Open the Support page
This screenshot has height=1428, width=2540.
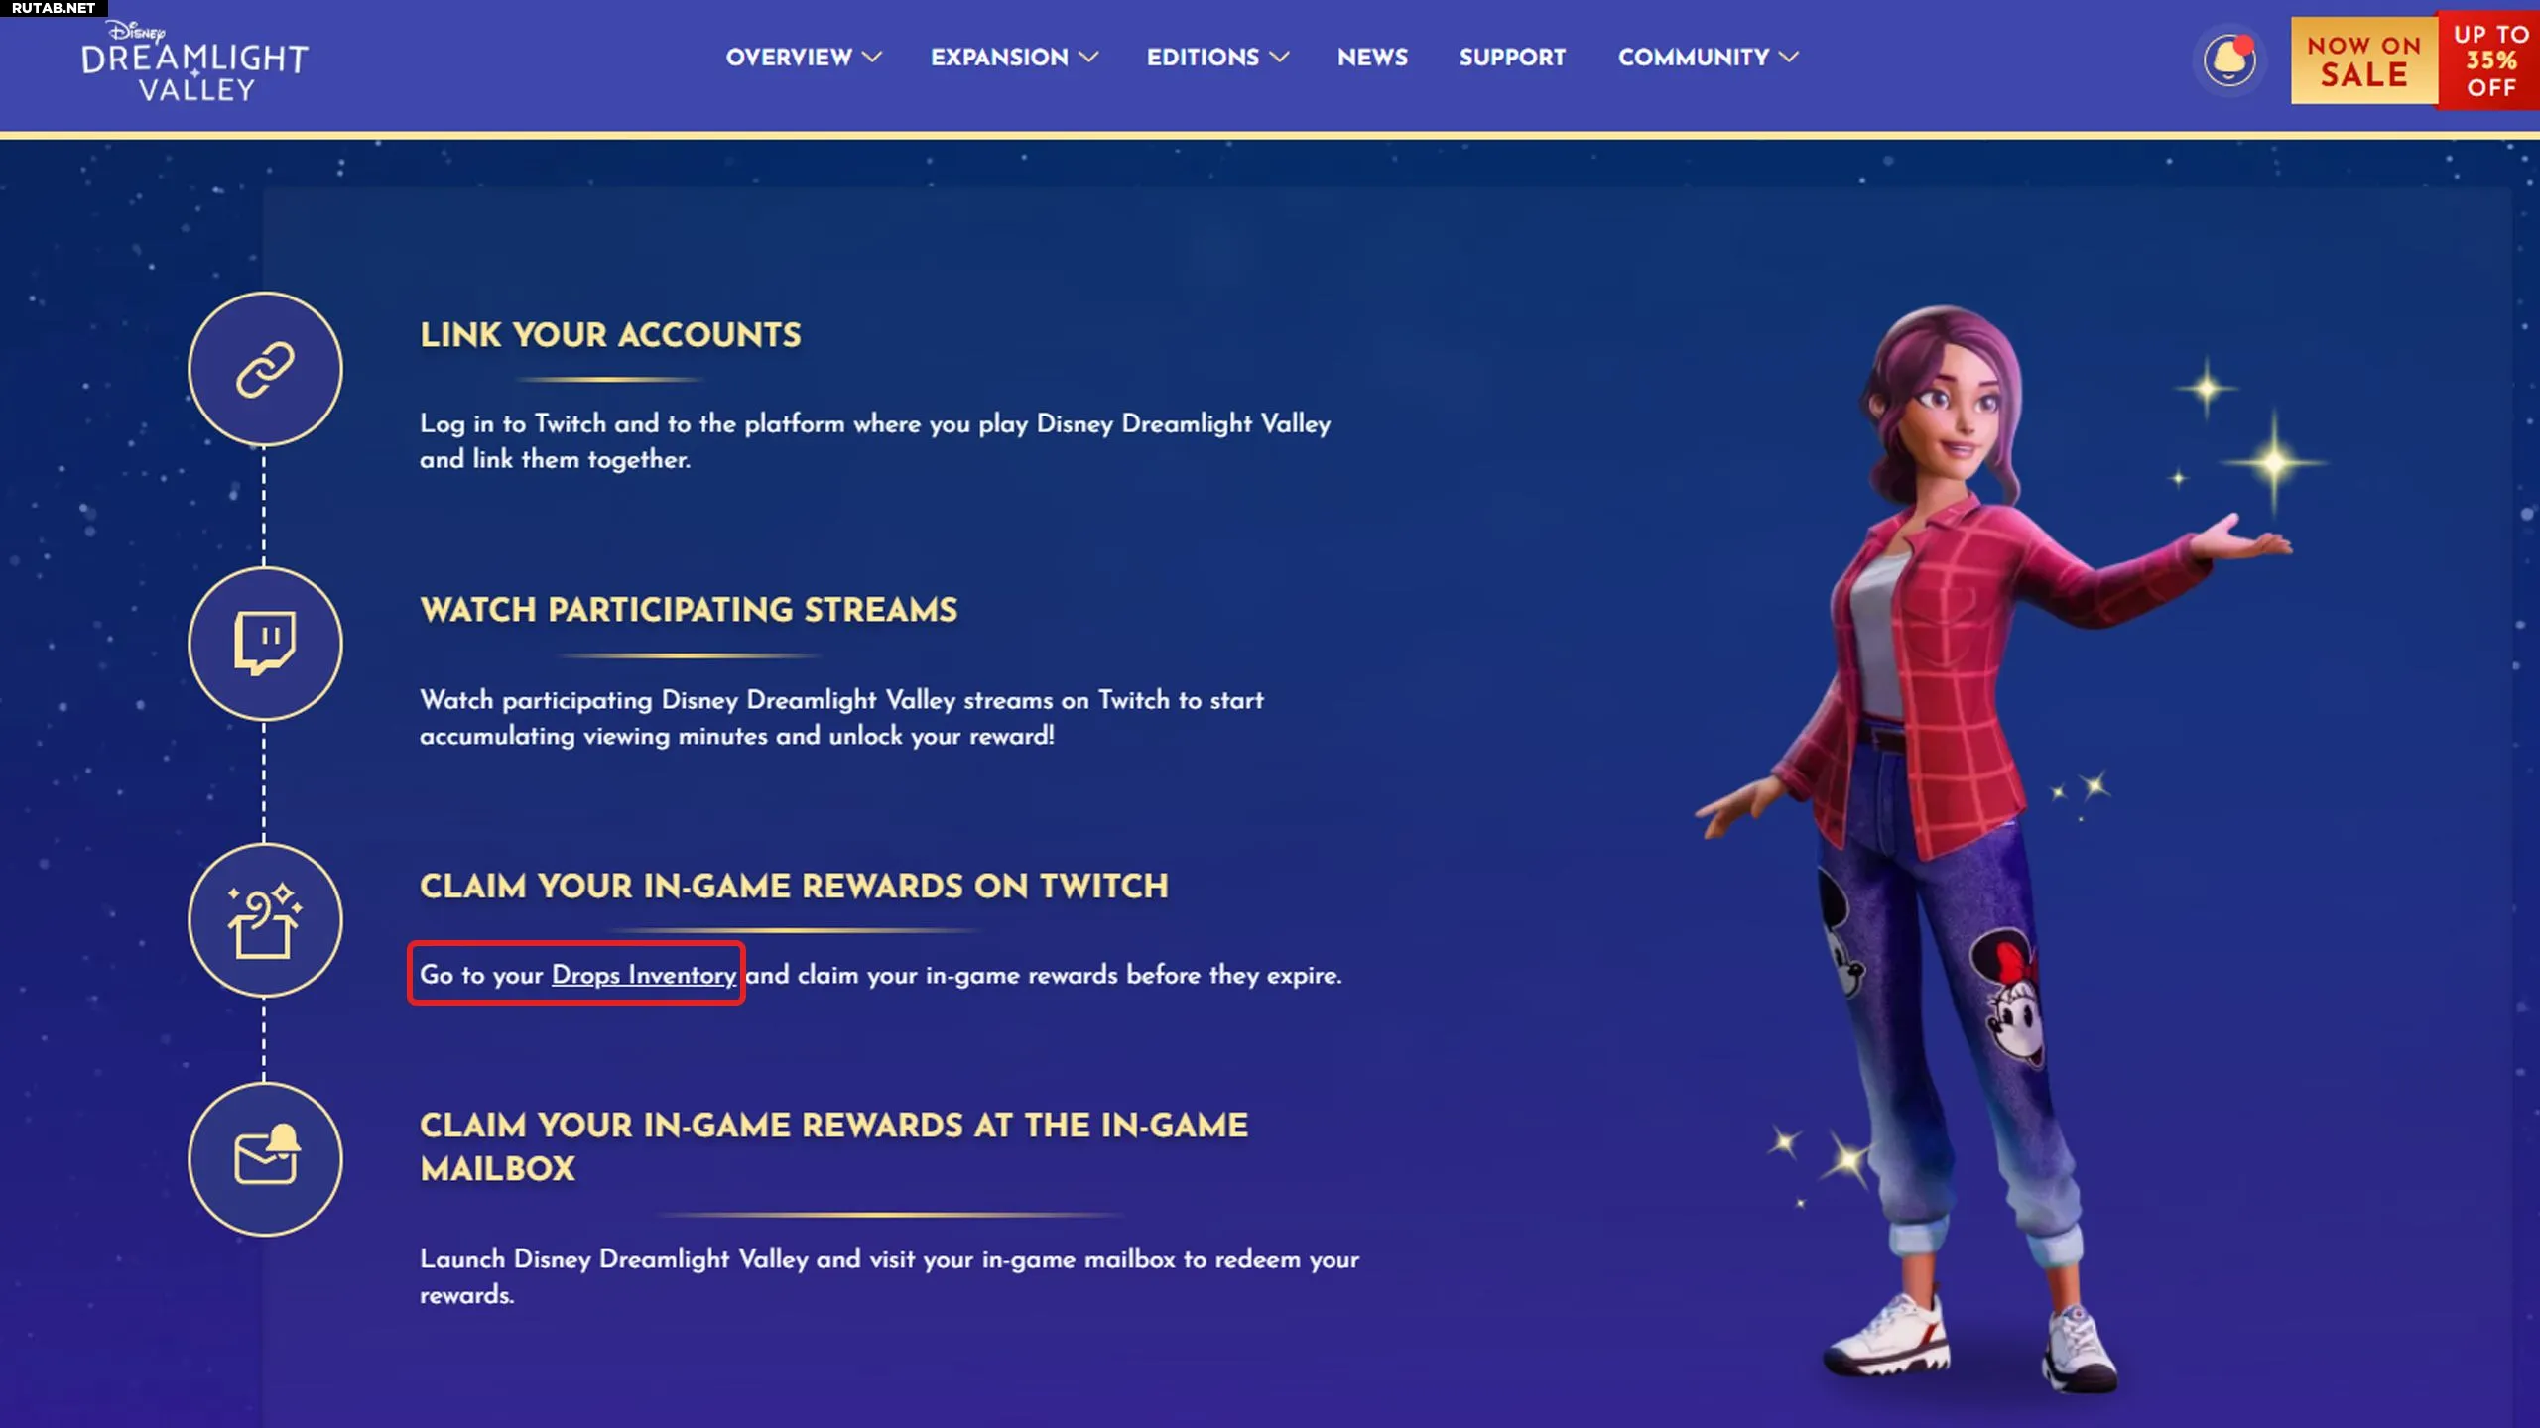pyautogui.click(x=1512, y=58)
